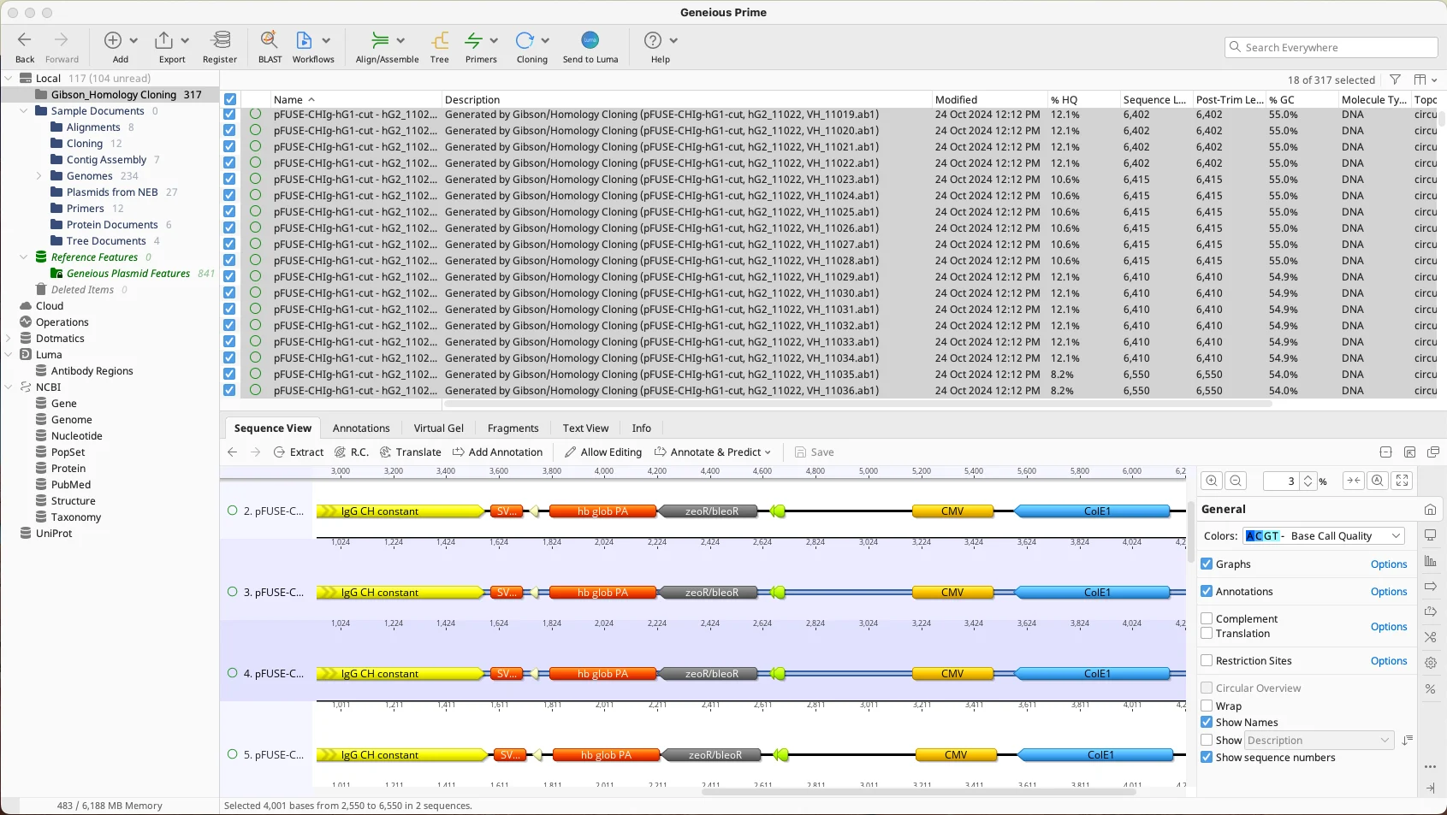Screen dimensions: 1447x815
Task: Open the table columns chooser dropdown
Action: 1426,80
